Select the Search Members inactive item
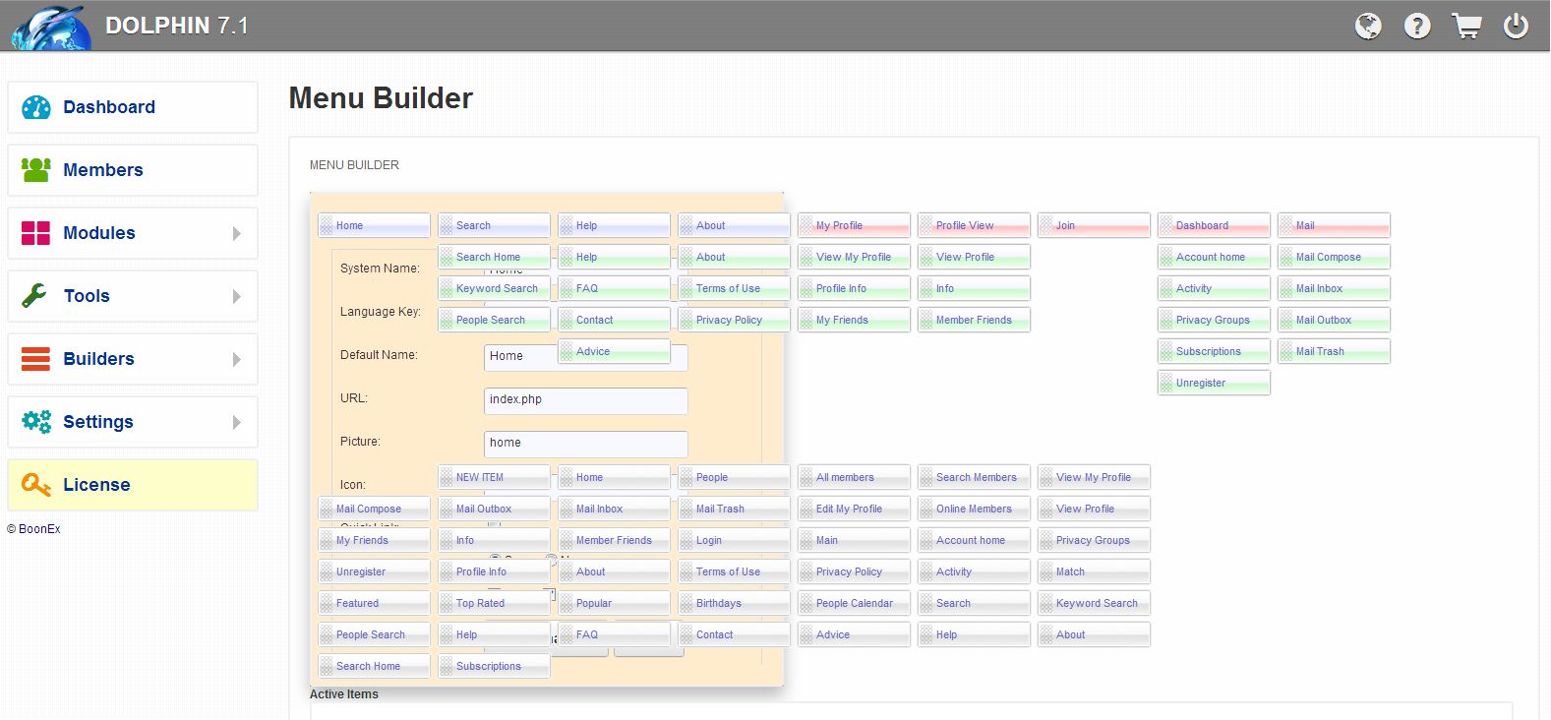The width and height of the screenshot is (1551, 720). [x=974, y=477]
